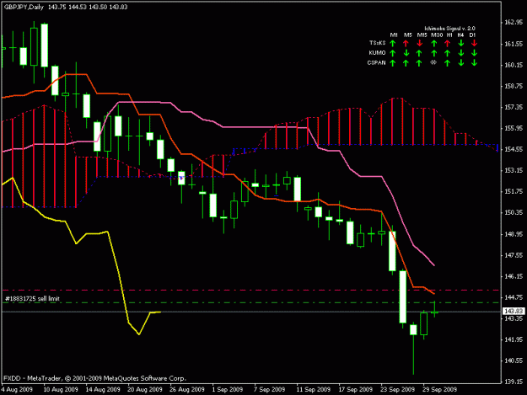The width and height of the screenshot is (527, 395).
Task: Click the TSxKS M15 red down arrow
Action: click(x=419, y=43)
